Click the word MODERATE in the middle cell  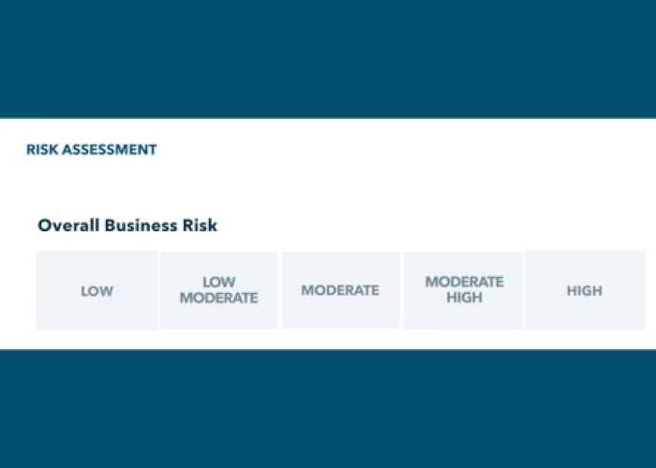(x=340, y=290)
